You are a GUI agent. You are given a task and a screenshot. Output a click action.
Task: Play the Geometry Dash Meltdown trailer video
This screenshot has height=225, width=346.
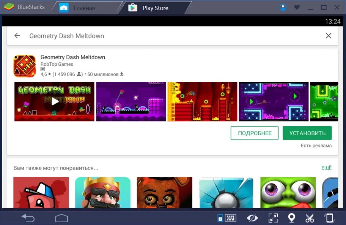pos(54,102)
